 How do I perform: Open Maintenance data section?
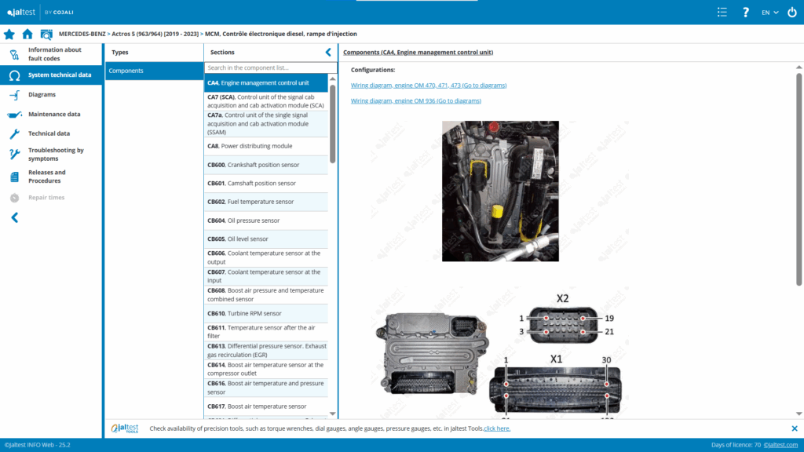tap(54, 115)
